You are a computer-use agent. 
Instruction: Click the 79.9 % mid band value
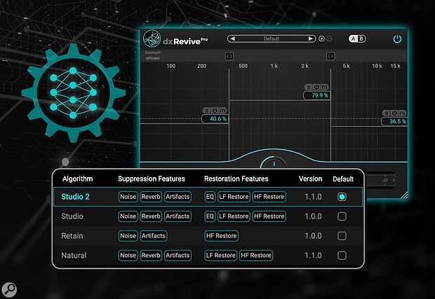[x=317, y=95]
